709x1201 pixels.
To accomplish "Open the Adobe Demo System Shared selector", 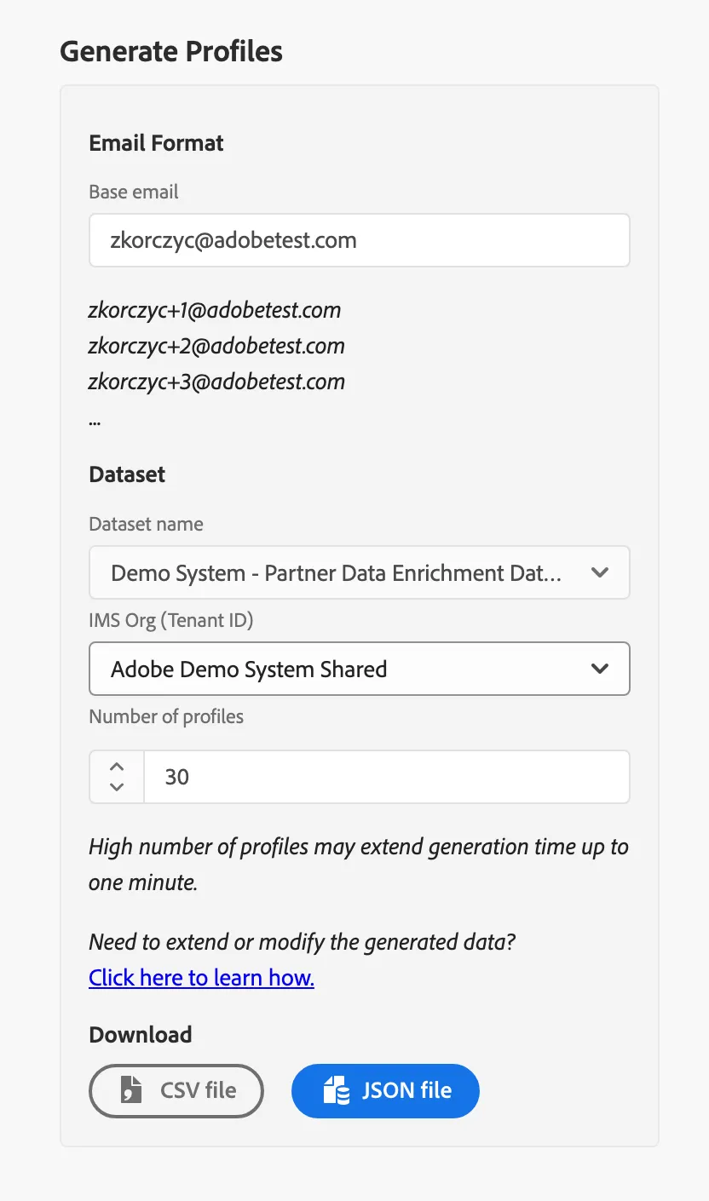I will point(360,669).
